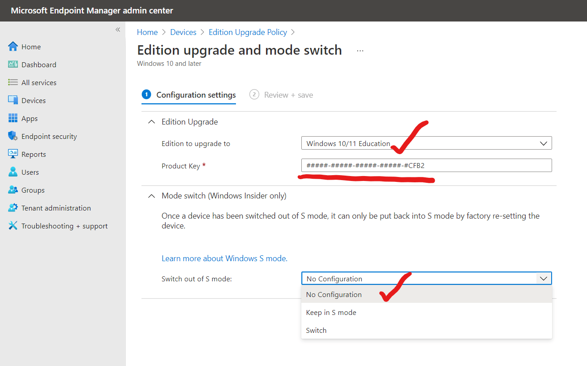Image resolution: width=587 pixels, height=366 pixels.
Task: Collapse the sidebar with double-chevron icon
Action: pos(118,30)
